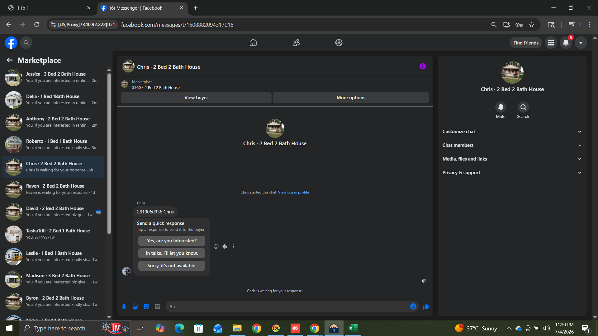The height and width of the screenshot is (336, 598).
Task: Search within the Chris conversation
Action: (523, 107)
